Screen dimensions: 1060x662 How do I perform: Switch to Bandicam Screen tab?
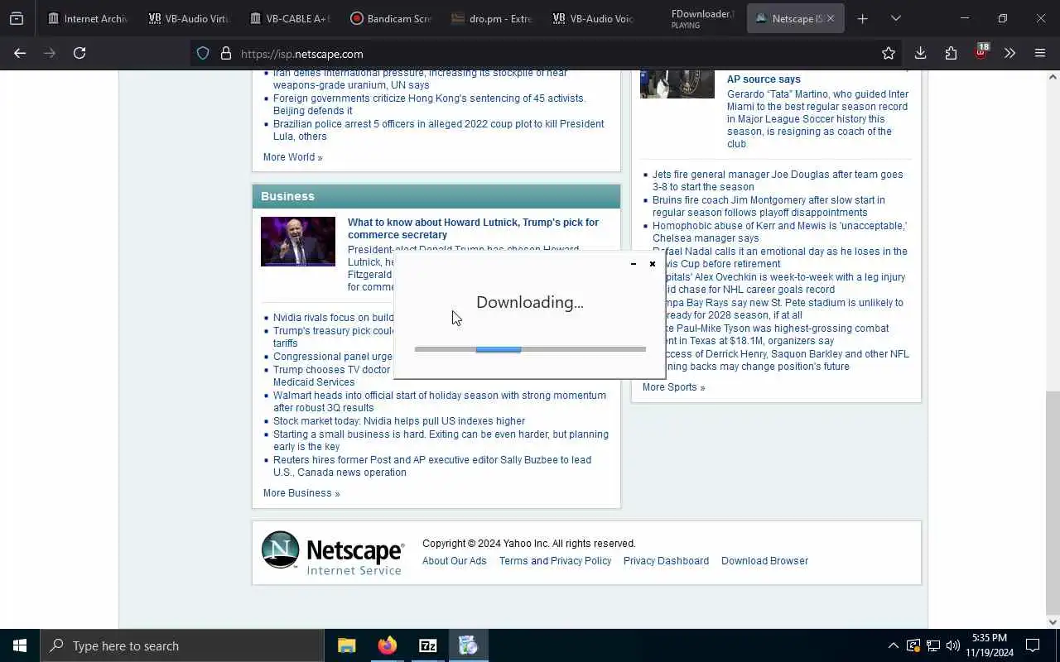(x=392, y=18)
